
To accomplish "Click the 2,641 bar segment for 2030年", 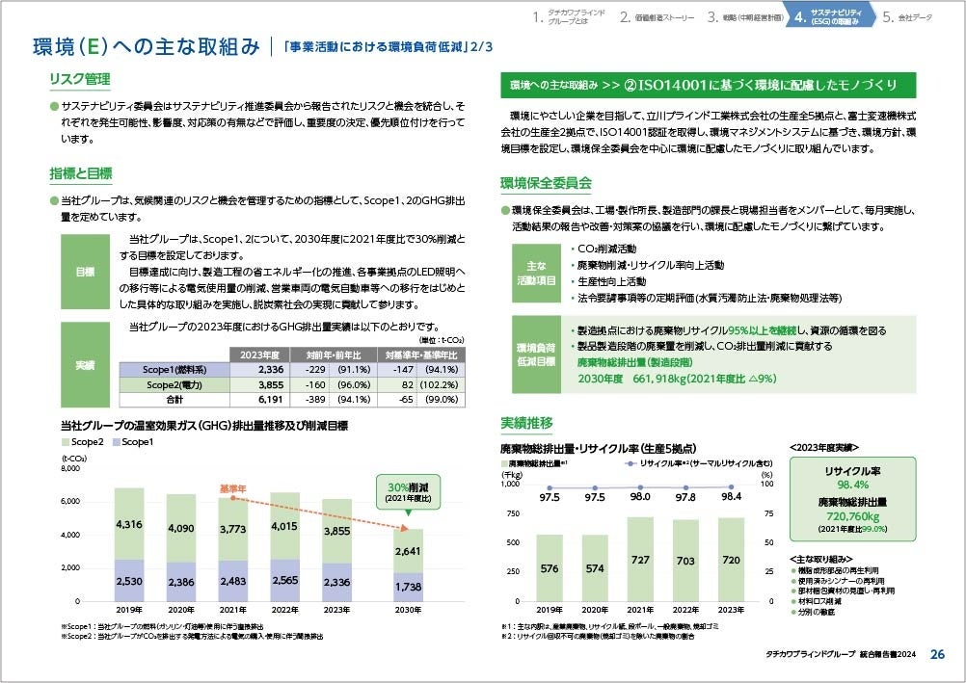I will [x=409, y=551].
